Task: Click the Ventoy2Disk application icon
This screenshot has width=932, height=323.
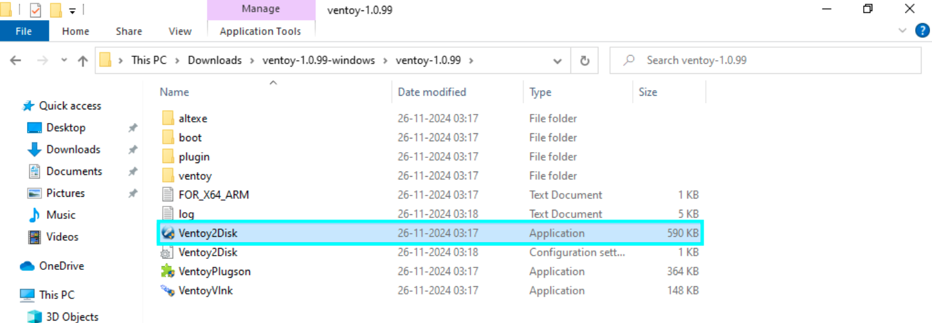Action: (168, 233)
